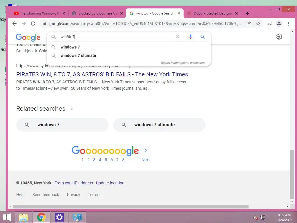This screenshot has width=297, height=223.
Task: Close the DDoS Protected Dedicated tab
Action: [236, 13]
